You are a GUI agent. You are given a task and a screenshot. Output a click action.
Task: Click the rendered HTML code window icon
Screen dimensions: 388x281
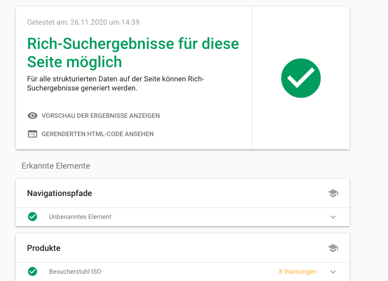[32, 134]
